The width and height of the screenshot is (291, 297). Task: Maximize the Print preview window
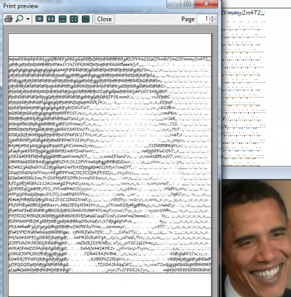point(187,4)
